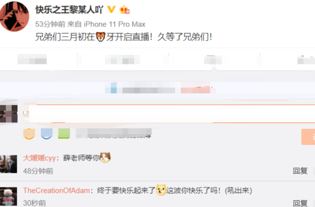Click the cat emoji in 大媛媛cyy's comment

coord(105,157)
